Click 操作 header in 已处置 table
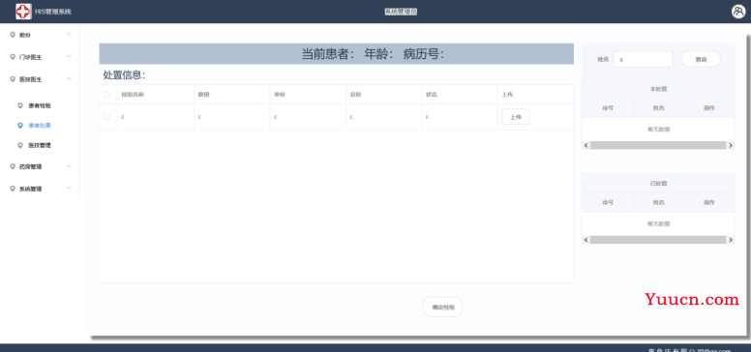This screenshot has height=352, width=751. pos(708,202)
